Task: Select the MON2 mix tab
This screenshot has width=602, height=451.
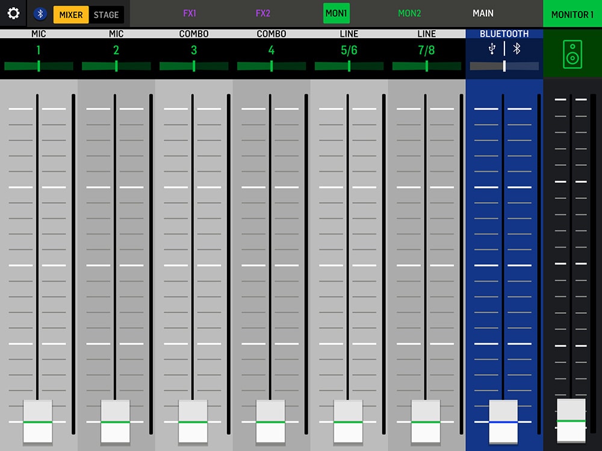Action: pyautogui.click(x=409, y=13)
